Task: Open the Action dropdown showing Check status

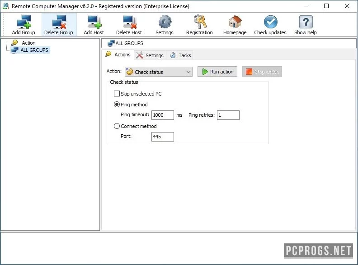Action: (x=159, y=72)
